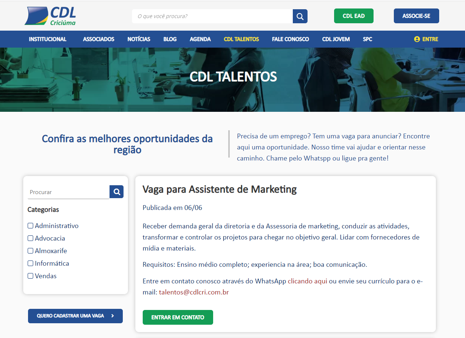The width and height of the screenshot is (465, 338).
Task: Click the ASSOCIE-SE button
Action: pos(416,16)
